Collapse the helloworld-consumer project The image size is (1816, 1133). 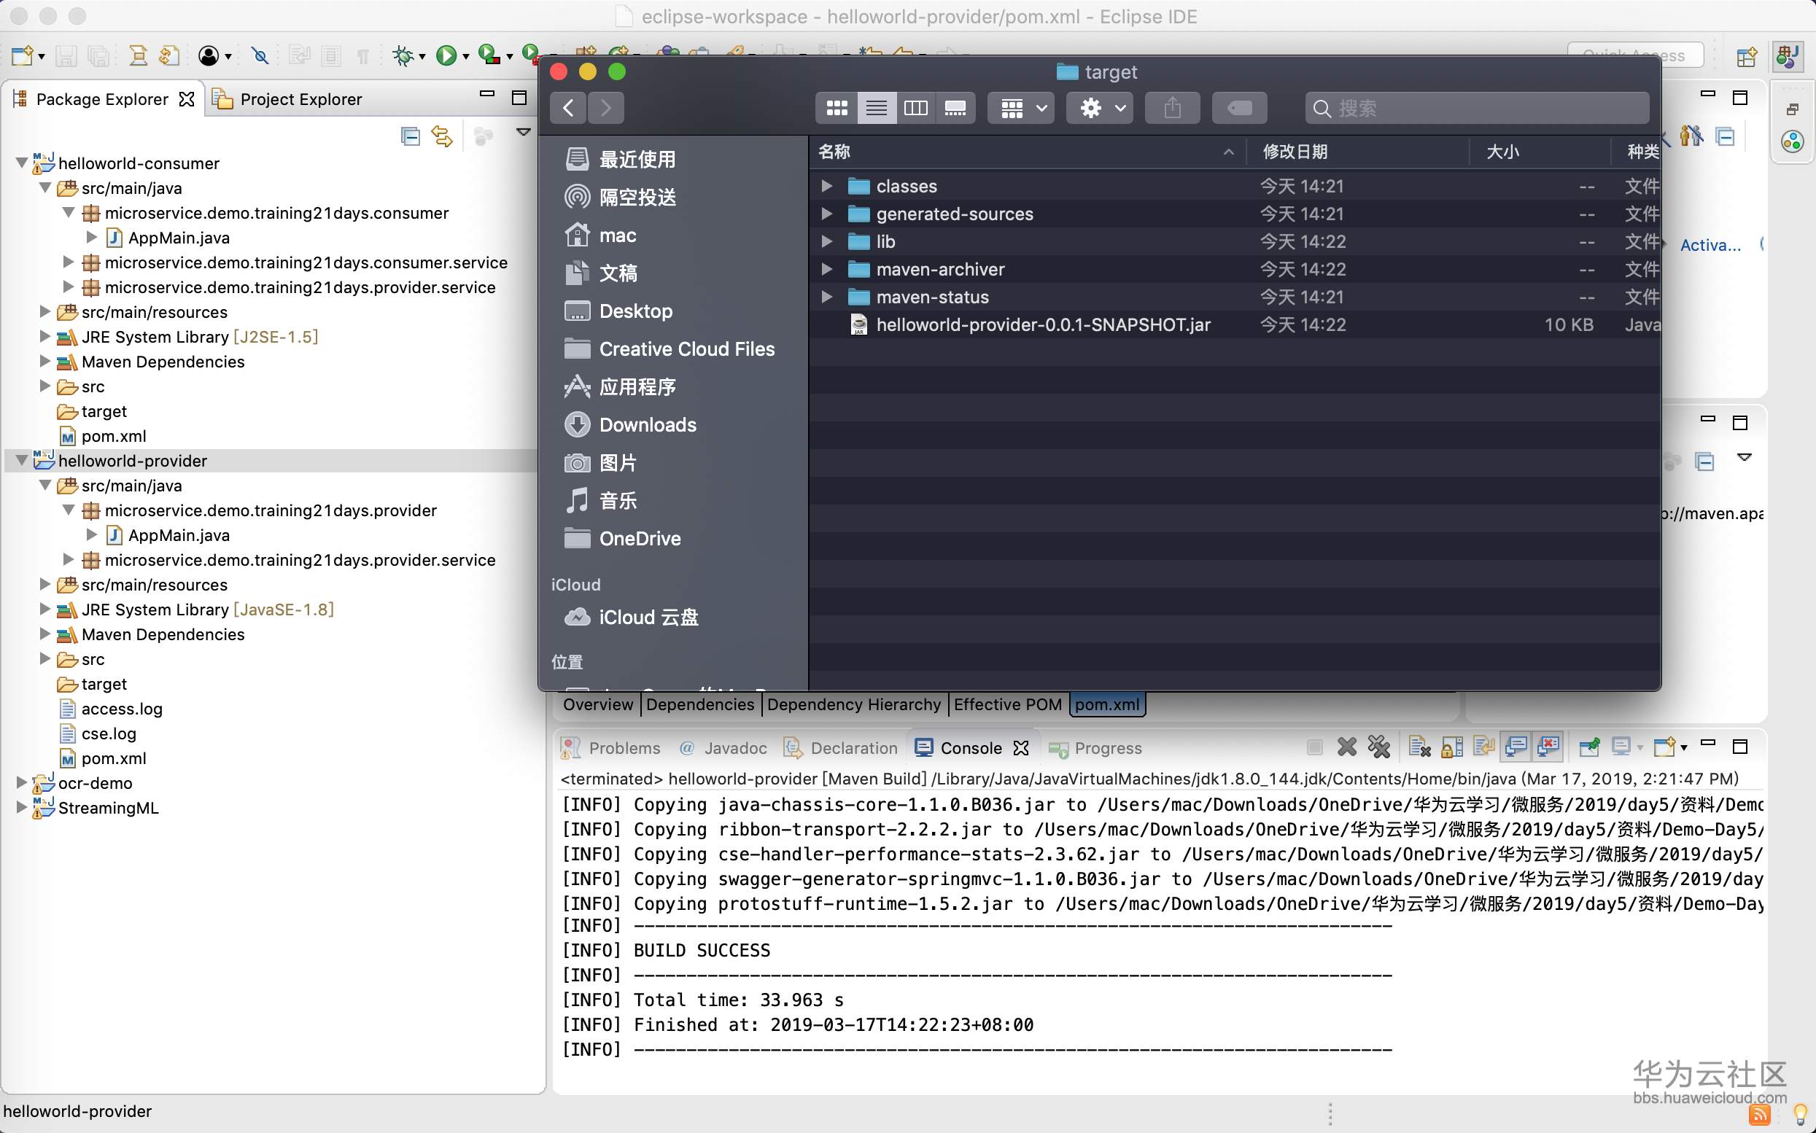click(21, 163)
